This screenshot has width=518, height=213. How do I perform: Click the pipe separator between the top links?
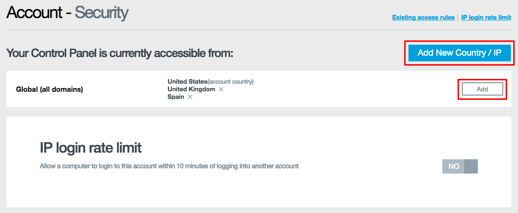click(458, 18)
